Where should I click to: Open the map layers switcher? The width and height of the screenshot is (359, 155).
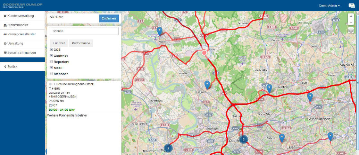(351, 30)
